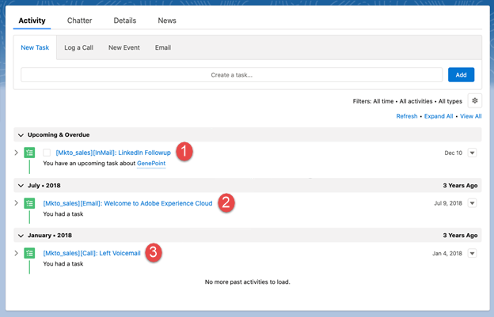
Task: Open the activity filter settings gear
Action: coord(474,101)
